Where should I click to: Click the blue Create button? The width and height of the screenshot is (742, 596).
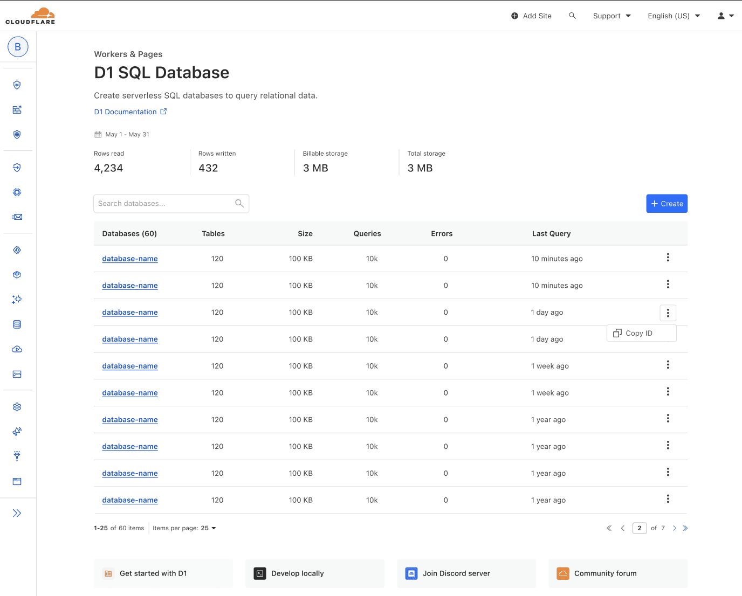667,204
